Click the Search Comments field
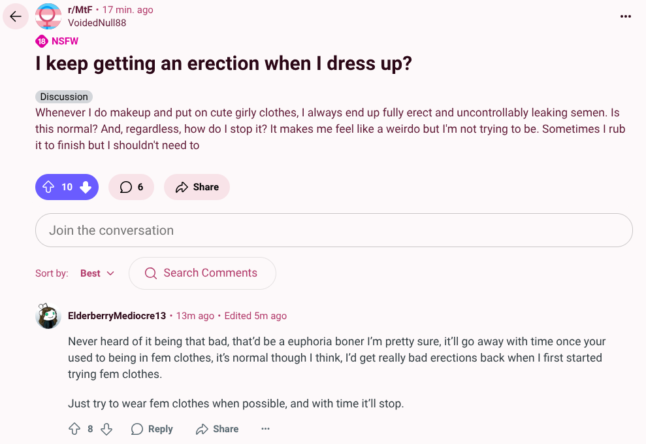646x444 pixels. 202,273
